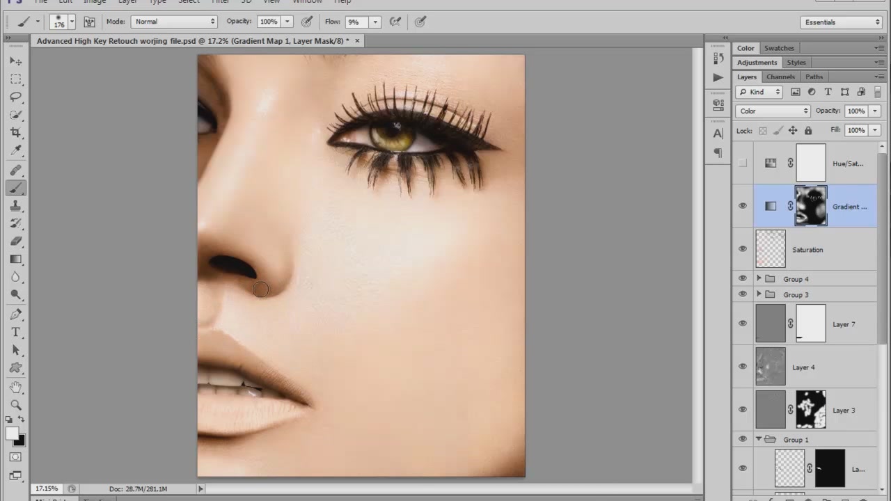The height and width of the screenshot is (501, 891).
Task: Select the Blur tool
Action: tap(15, 277)
